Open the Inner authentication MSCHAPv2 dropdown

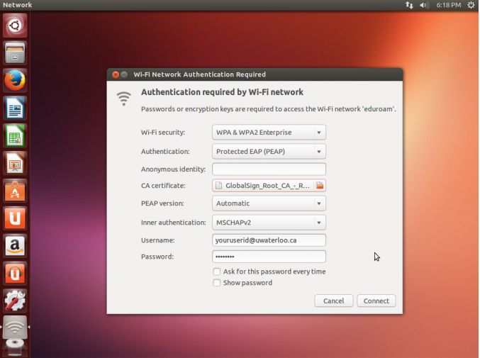pyautogui.click(x=269, y=223)
